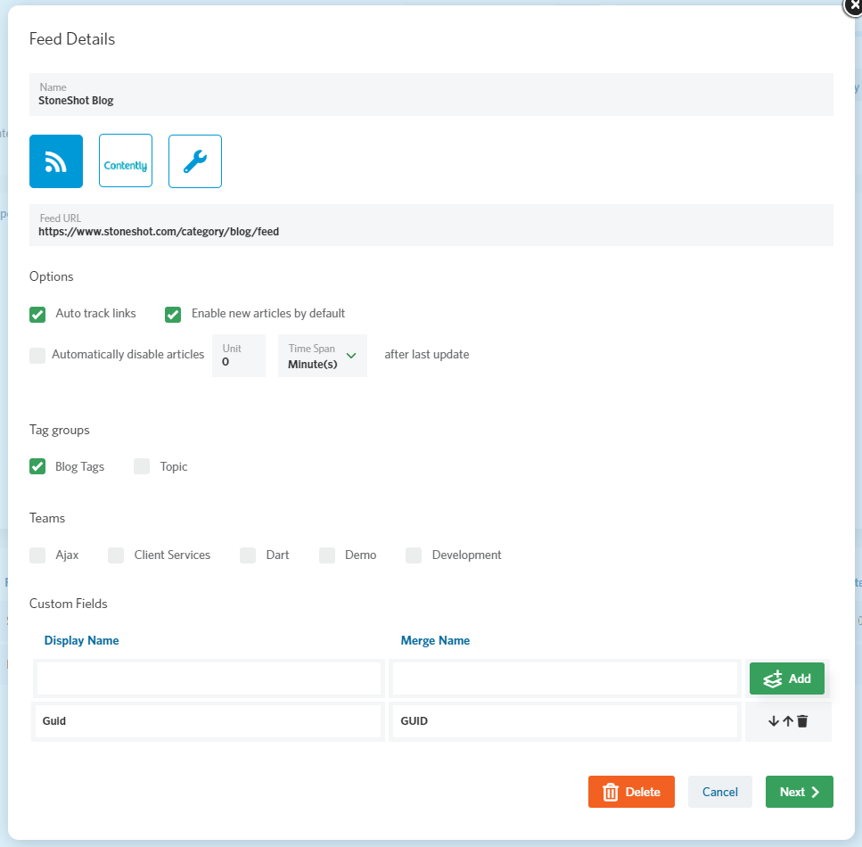The image size is (862, 847).
Task: Enable Automatically disable articles checkbox
Action: point(37,356)
